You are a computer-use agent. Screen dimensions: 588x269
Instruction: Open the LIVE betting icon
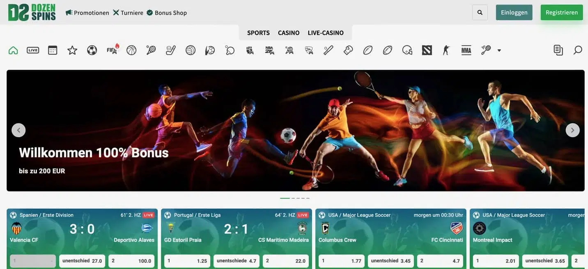[x=33, y=50]
